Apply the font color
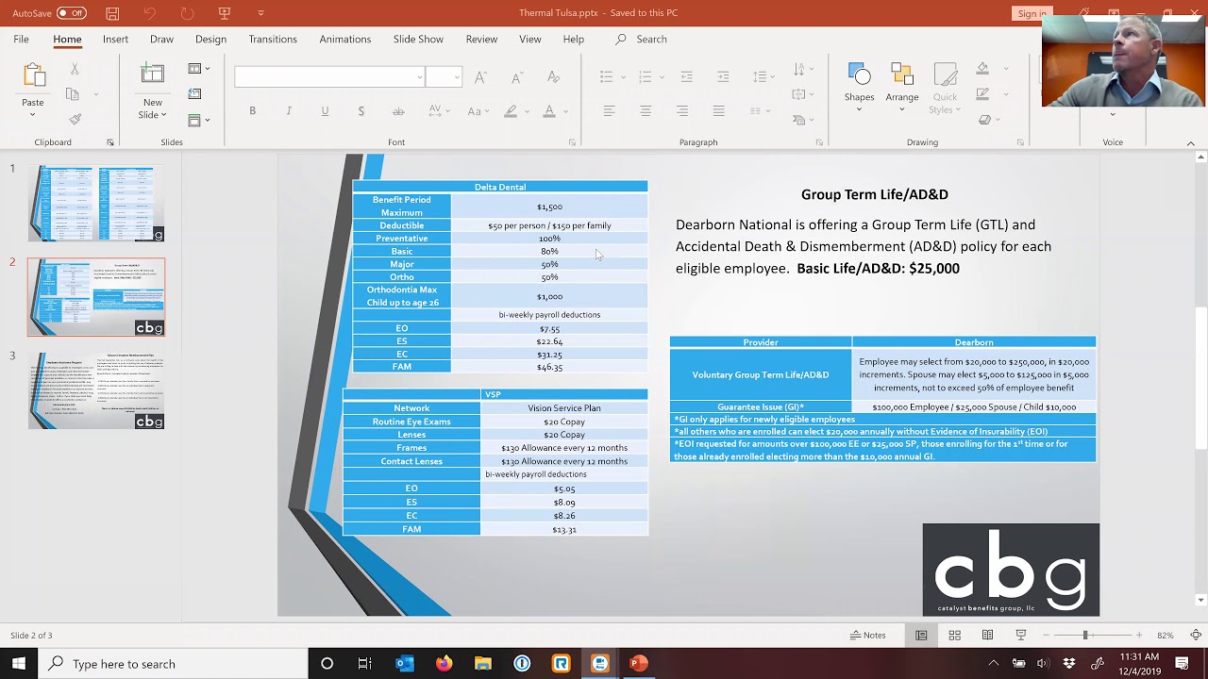This screenshot has width=1208, height=679. pos(549,111)
